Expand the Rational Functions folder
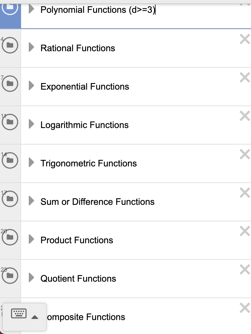The width and height of the screenshot is (251, 334). pyautogui.click(x=31, y=48)
